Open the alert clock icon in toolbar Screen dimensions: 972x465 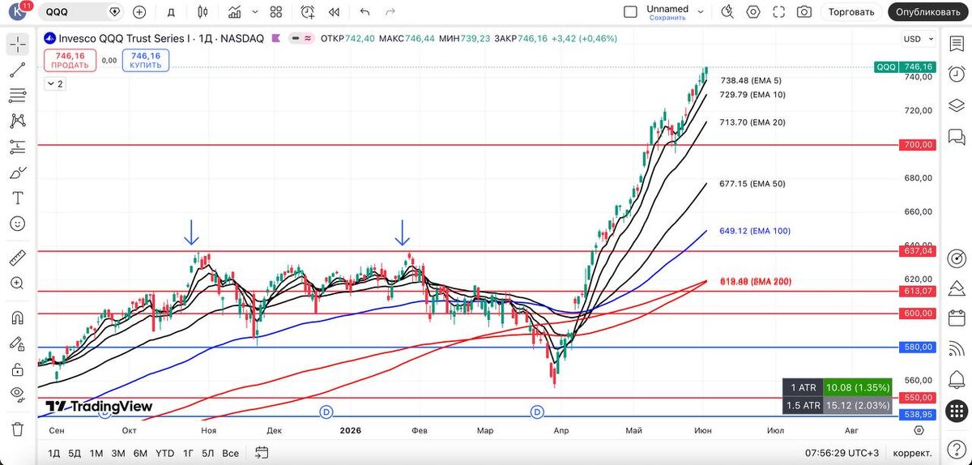pos(308,12)
